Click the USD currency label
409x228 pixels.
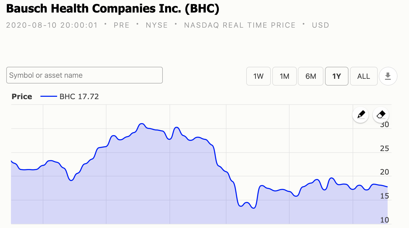(x=321, y=25)
